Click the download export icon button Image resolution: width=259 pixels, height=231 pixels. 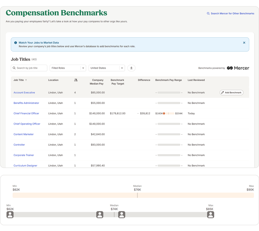(131, 68)
